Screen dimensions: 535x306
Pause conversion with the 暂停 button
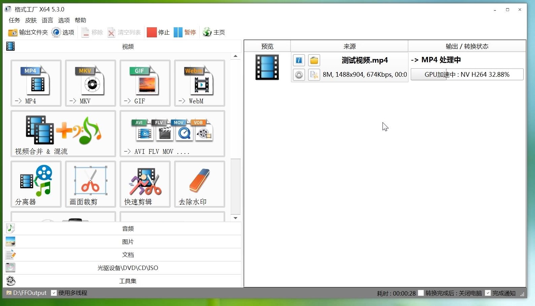click(185, 32)
